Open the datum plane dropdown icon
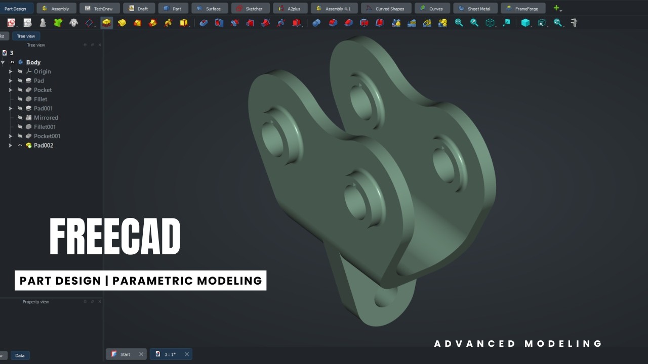 click(90, 23)
